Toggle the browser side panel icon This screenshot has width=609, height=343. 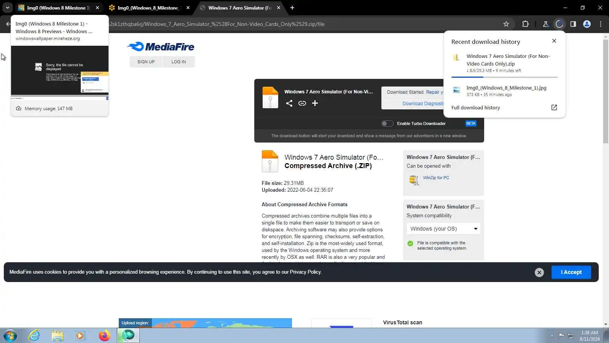(573, 24)
